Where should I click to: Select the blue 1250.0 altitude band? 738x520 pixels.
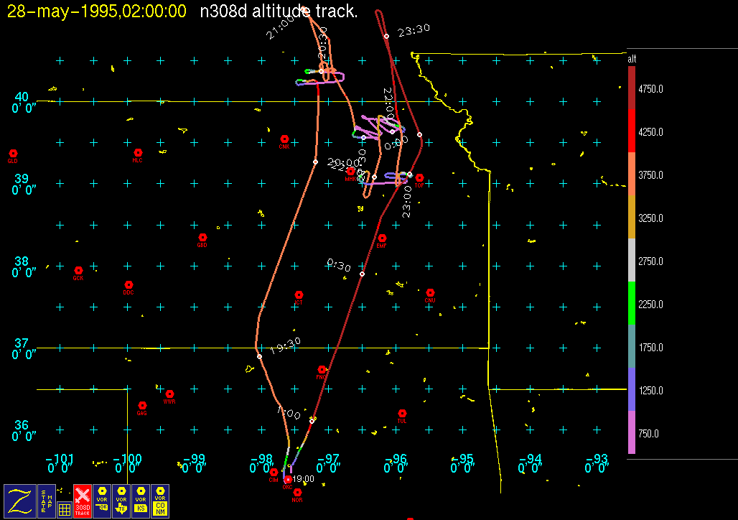tap(632, 389)
